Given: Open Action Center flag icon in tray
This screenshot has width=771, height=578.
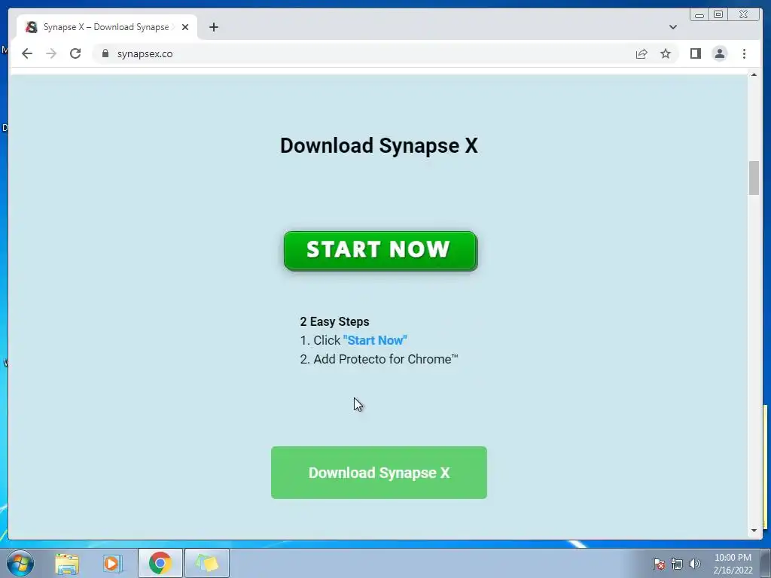Looking at the screenshot, I should coord(658,564).
